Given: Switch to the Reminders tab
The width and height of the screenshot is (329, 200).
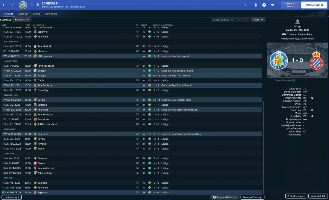Looking at the screenshot, I should coord(51,14).
